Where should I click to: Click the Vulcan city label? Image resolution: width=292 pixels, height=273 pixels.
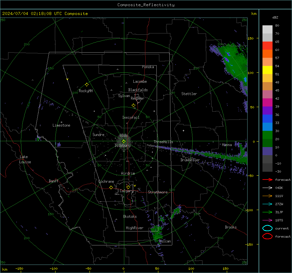165,241
